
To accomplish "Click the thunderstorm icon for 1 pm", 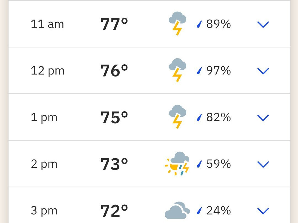I will tap(177, 117).
